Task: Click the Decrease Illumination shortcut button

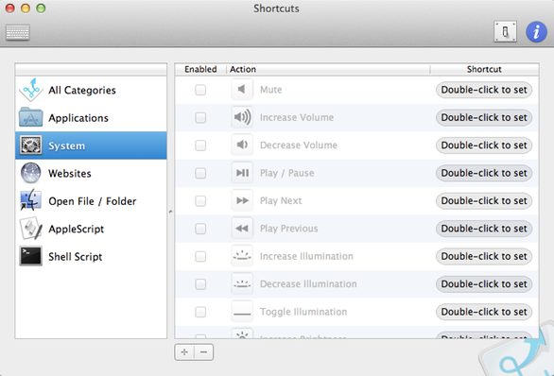Action: click(x=484, y=283)
